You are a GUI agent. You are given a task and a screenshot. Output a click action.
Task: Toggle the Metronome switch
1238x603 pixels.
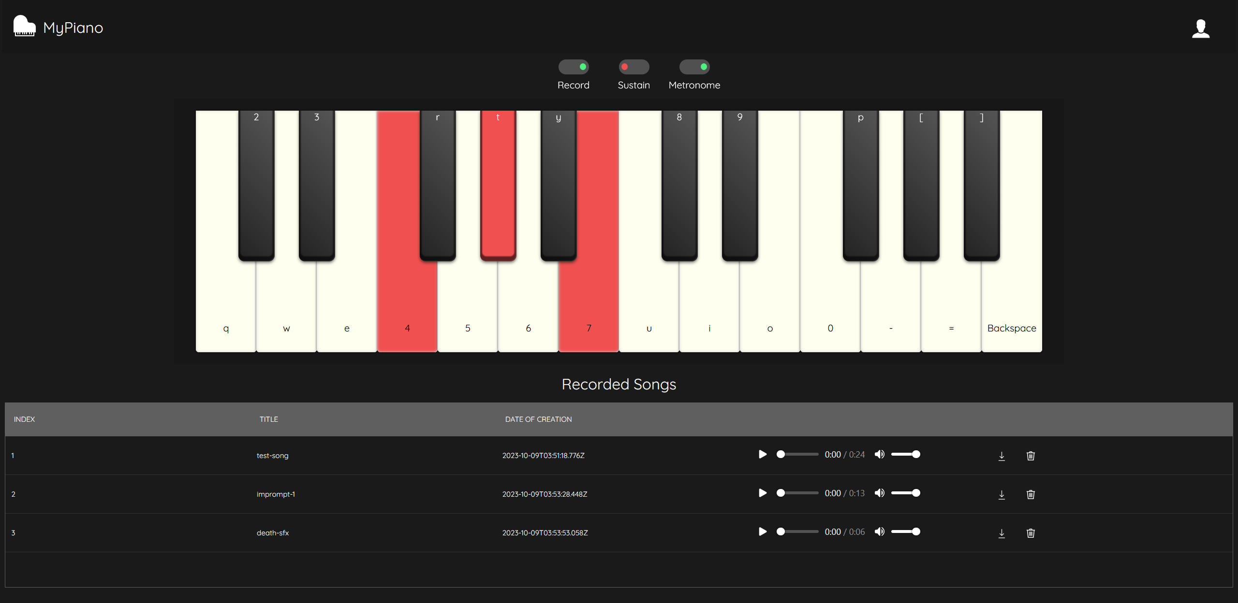[x=694, y=67]
